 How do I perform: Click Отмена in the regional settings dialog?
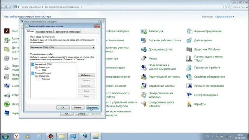pos(81,114)
